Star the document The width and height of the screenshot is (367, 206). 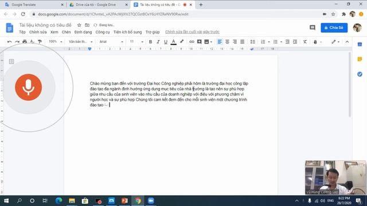pos(79,25)
